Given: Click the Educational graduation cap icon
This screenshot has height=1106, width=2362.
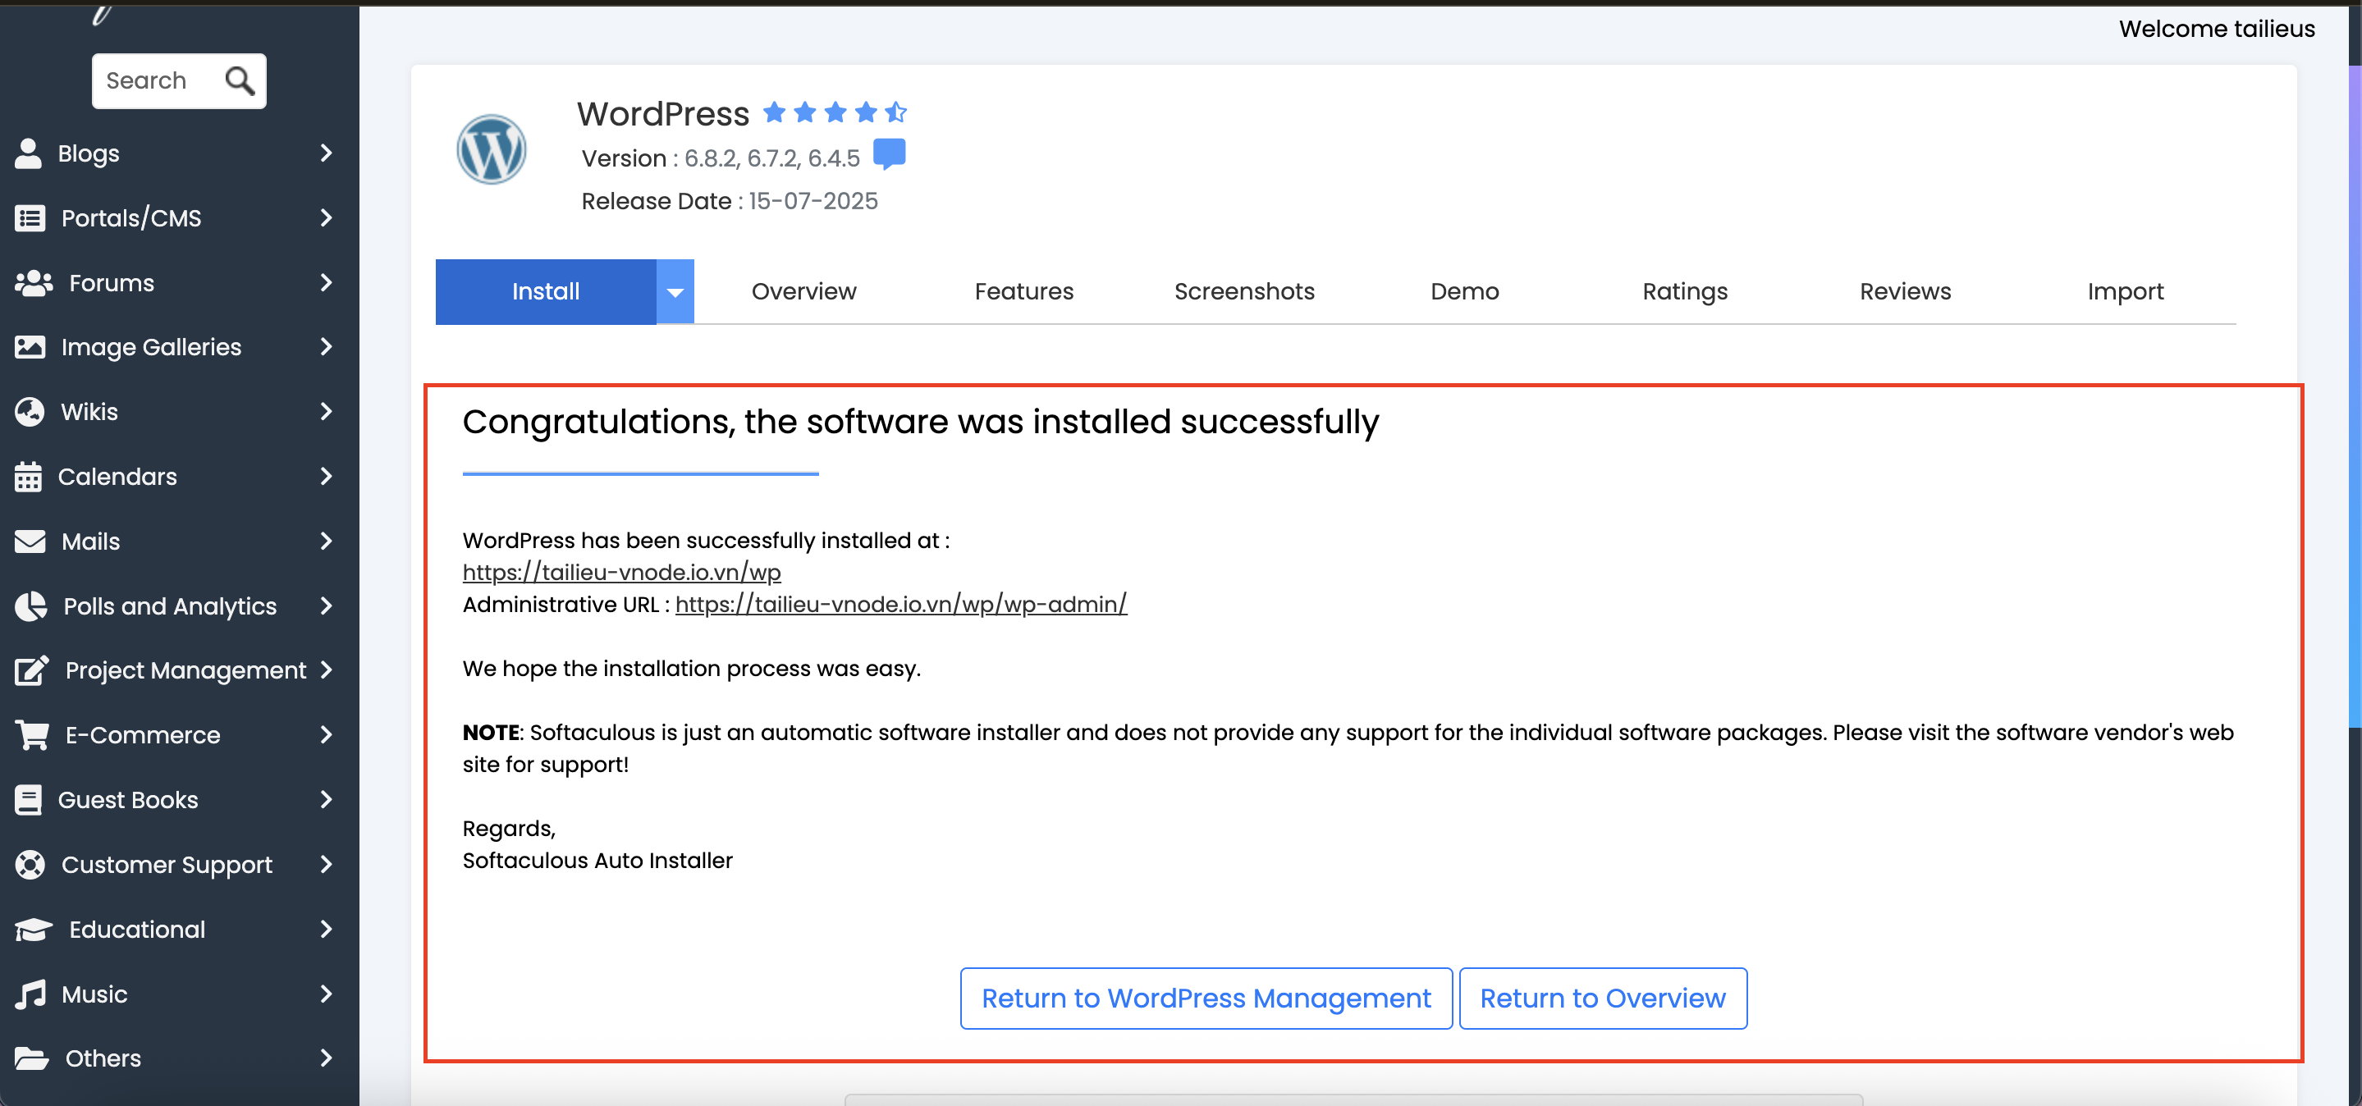Looking at the screenshot, I should click(34, 929).
